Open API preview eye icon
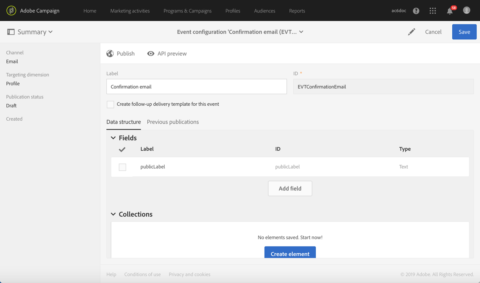 coord(151,53)
